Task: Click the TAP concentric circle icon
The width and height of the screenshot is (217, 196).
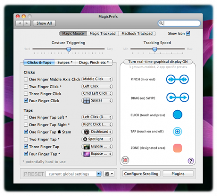Action: (x=177, y=131)
